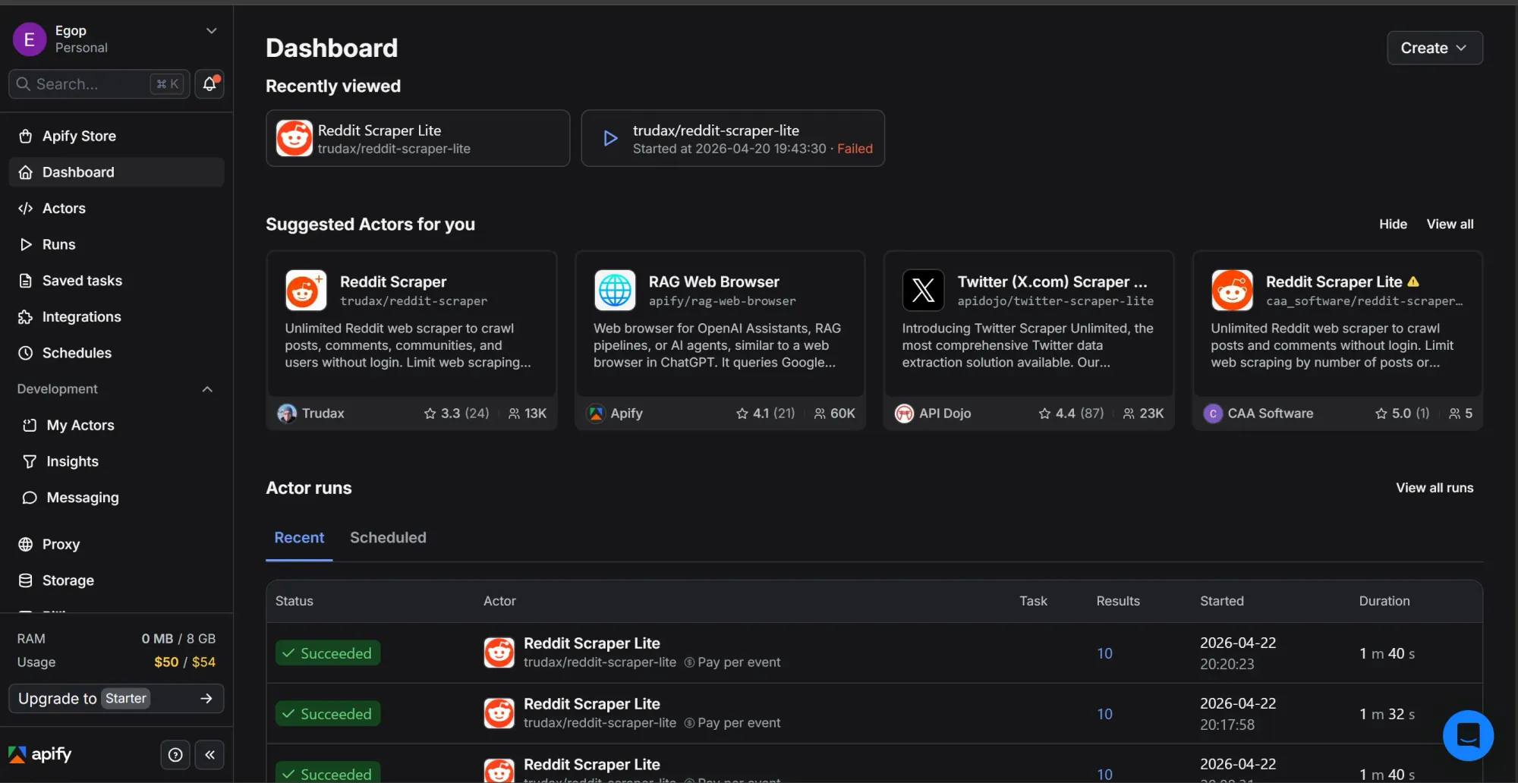
Task: Click the 5.0 (1) rating
Action: [1402, 413]
